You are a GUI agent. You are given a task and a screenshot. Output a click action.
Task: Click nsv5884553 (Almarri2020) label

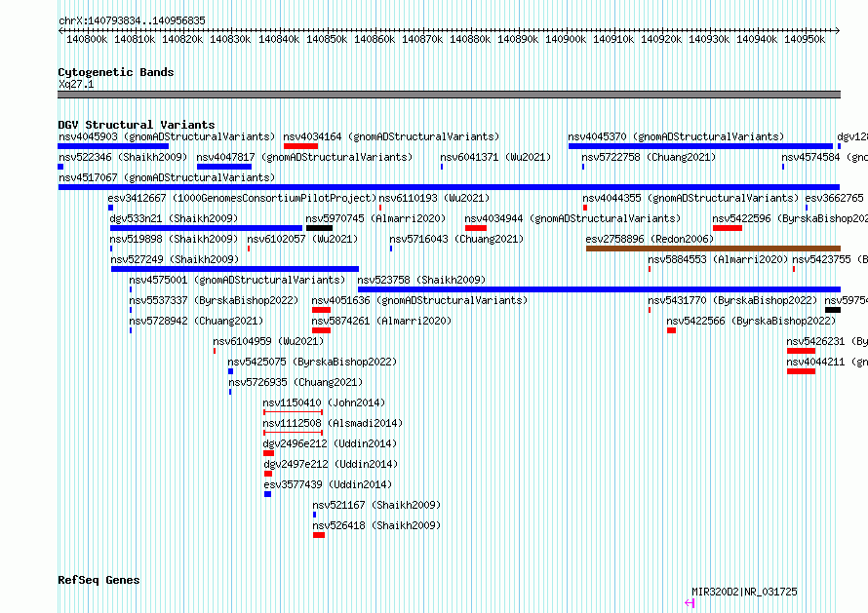pos(718,259)
